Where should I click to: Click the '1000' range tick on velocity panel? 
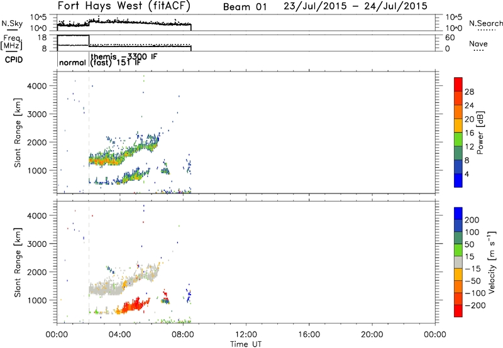37,300
